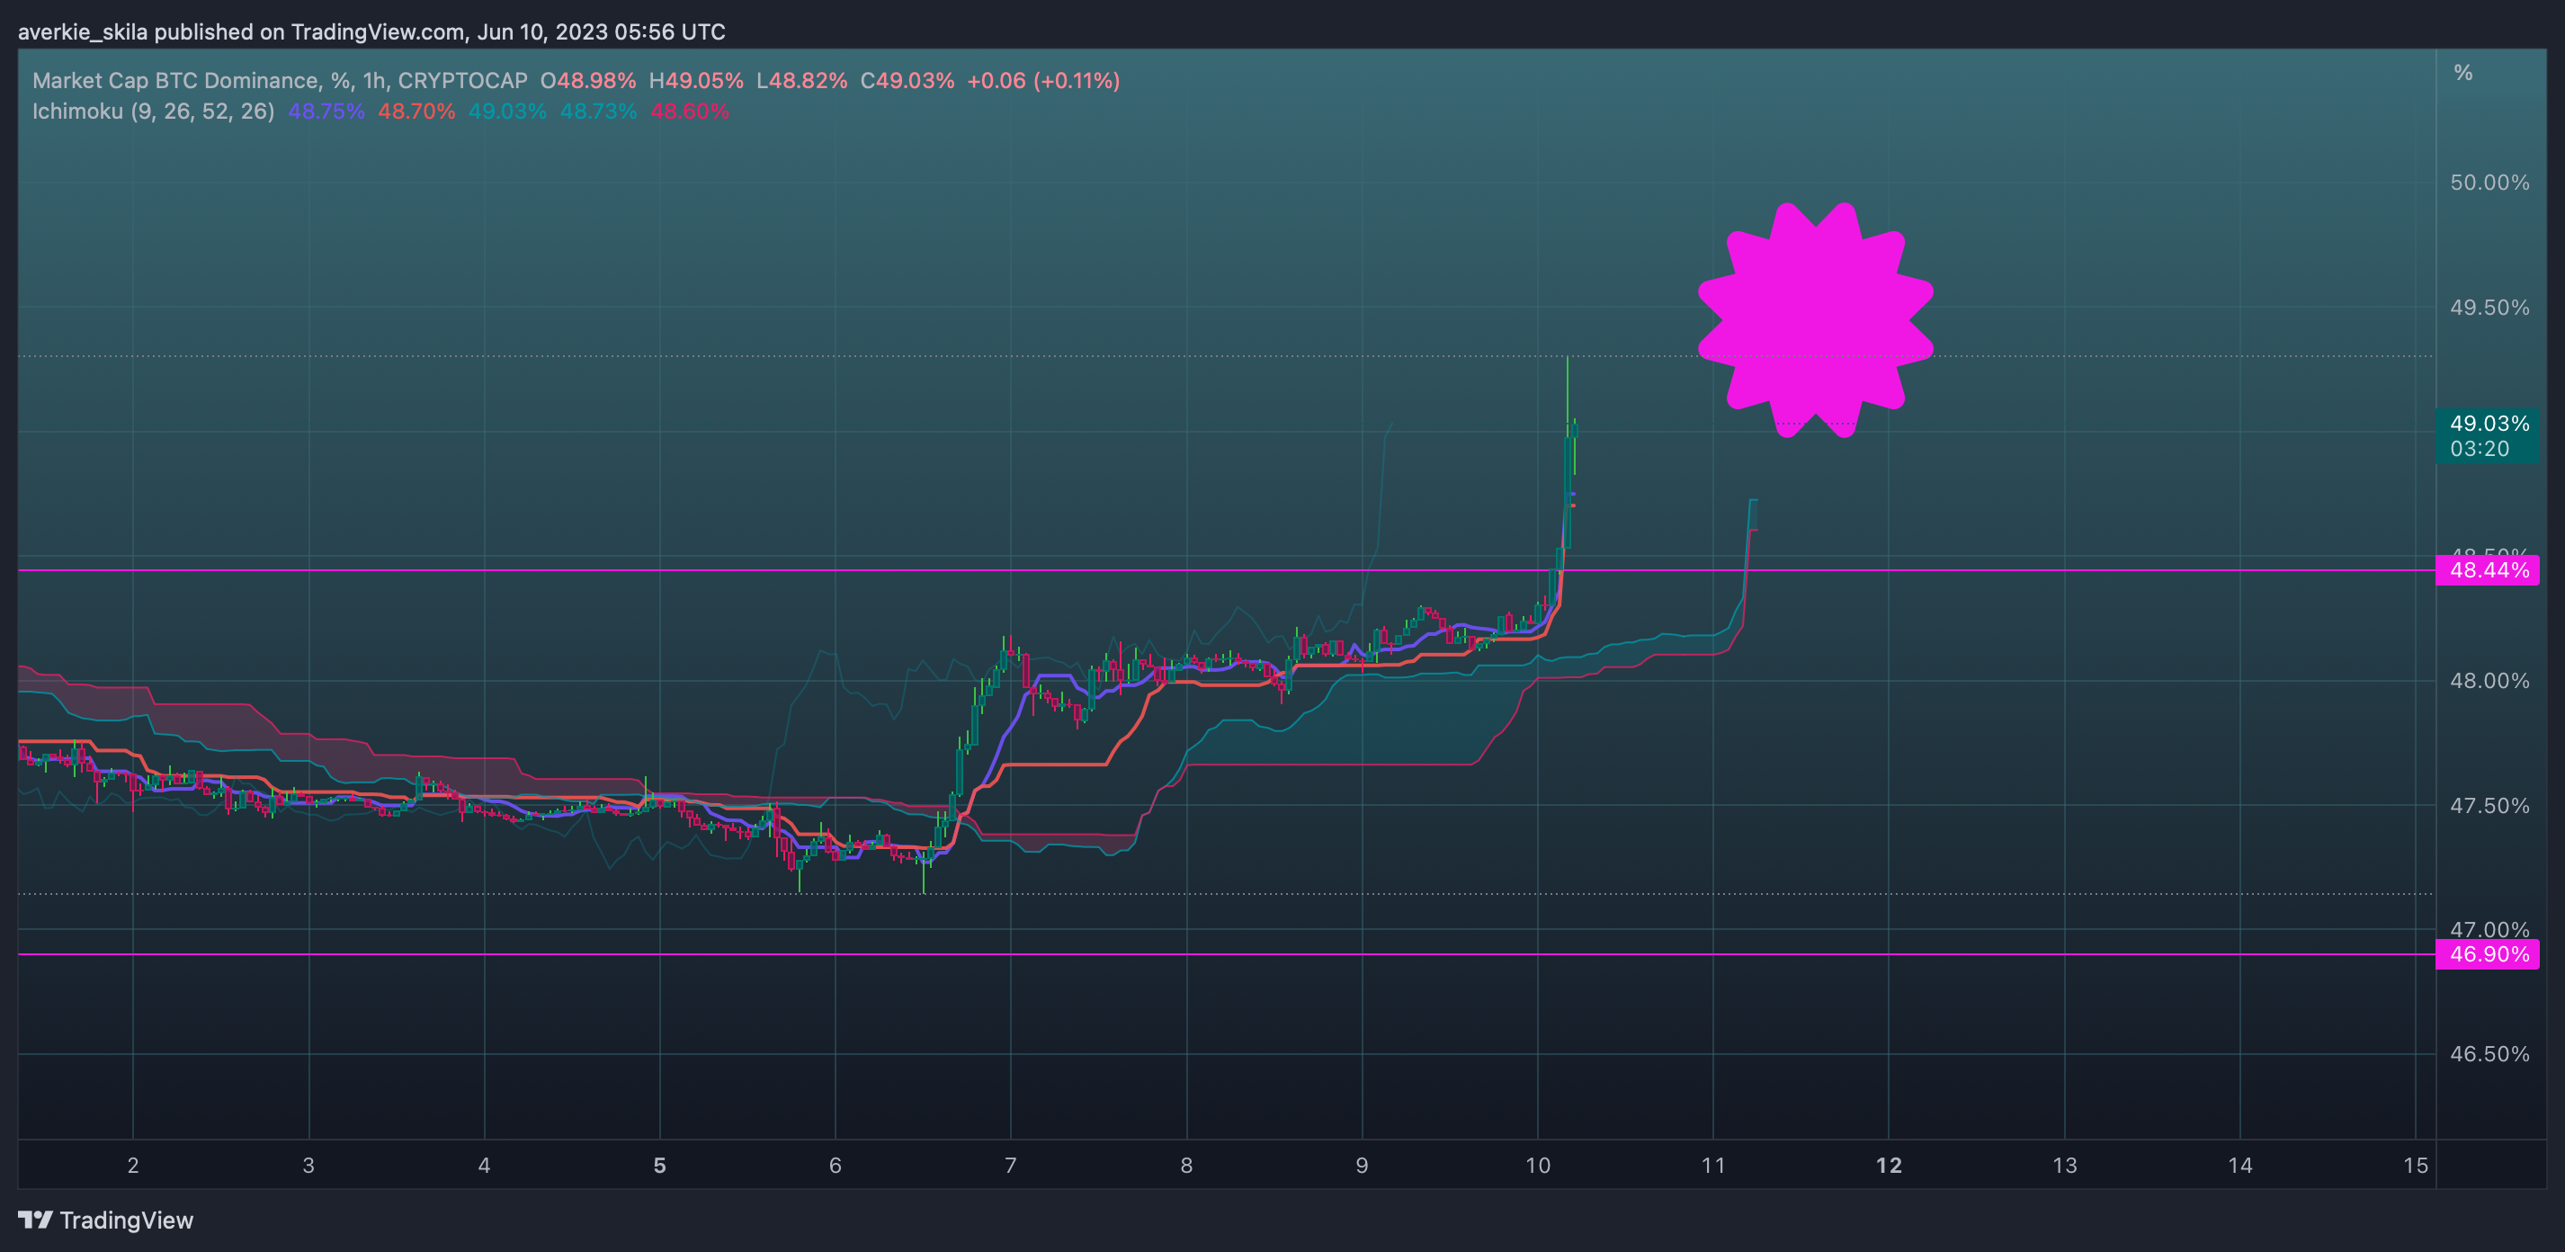Click date 10 on the time axis
The image size is (2565, 1252).
tap(1537, 1166)
